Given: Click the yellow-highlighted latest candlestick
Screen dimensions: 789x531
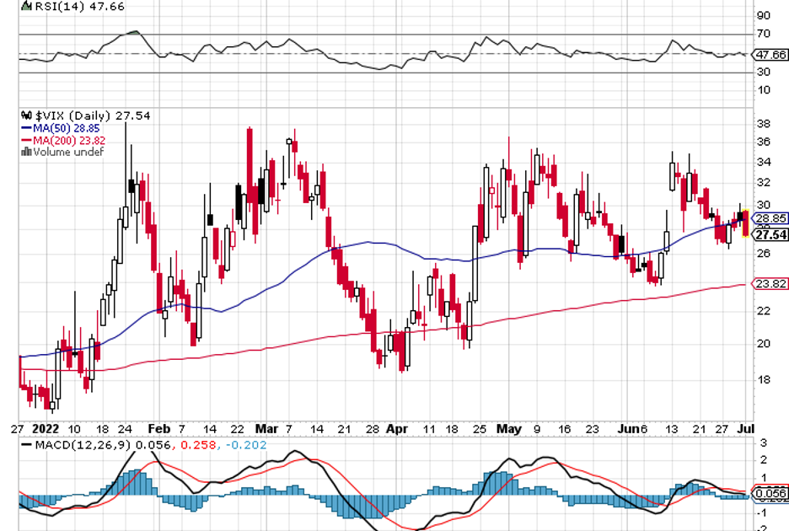Looking at the screenshot, I should point(745,224).
